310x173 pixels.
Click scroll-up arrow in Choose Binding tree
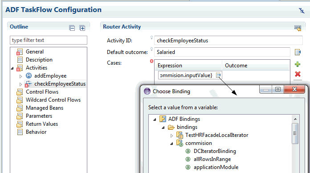tap(295, 119)
